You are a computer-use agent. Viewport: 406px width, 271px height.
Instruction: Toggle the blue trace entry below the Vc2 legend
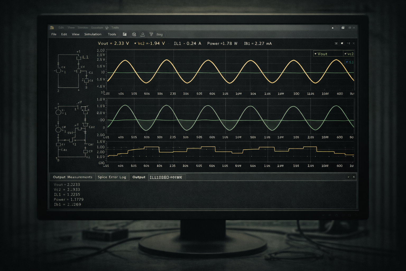click(349, 62)
